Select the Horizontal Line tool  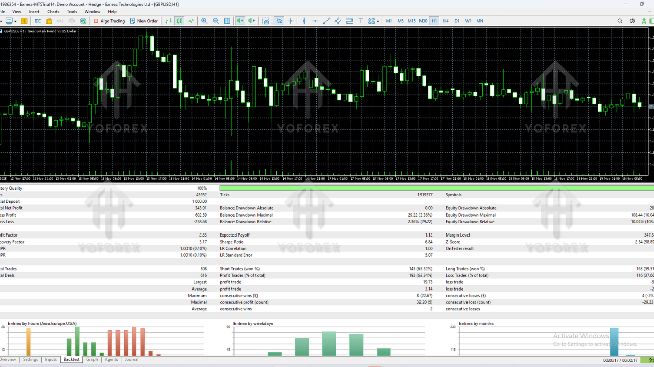tap(315, 21)
